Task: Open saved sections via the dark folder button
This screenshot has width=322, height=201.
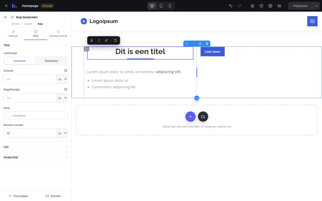Action: [x=203, y=117]
